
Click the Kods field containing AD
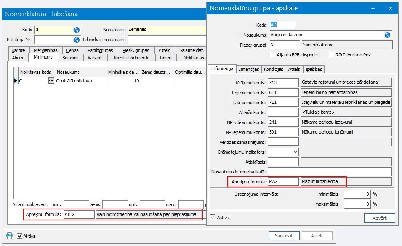(283, 25)
